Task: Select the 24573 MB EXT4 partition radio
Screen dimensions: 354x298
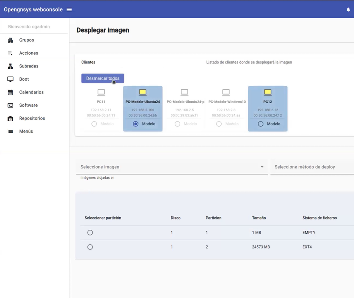Action: click(x=90, y=247)
